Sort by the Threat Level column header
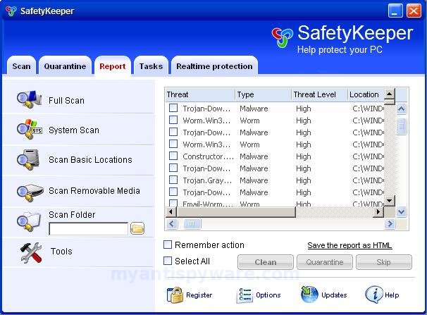 tap(319, 94)
